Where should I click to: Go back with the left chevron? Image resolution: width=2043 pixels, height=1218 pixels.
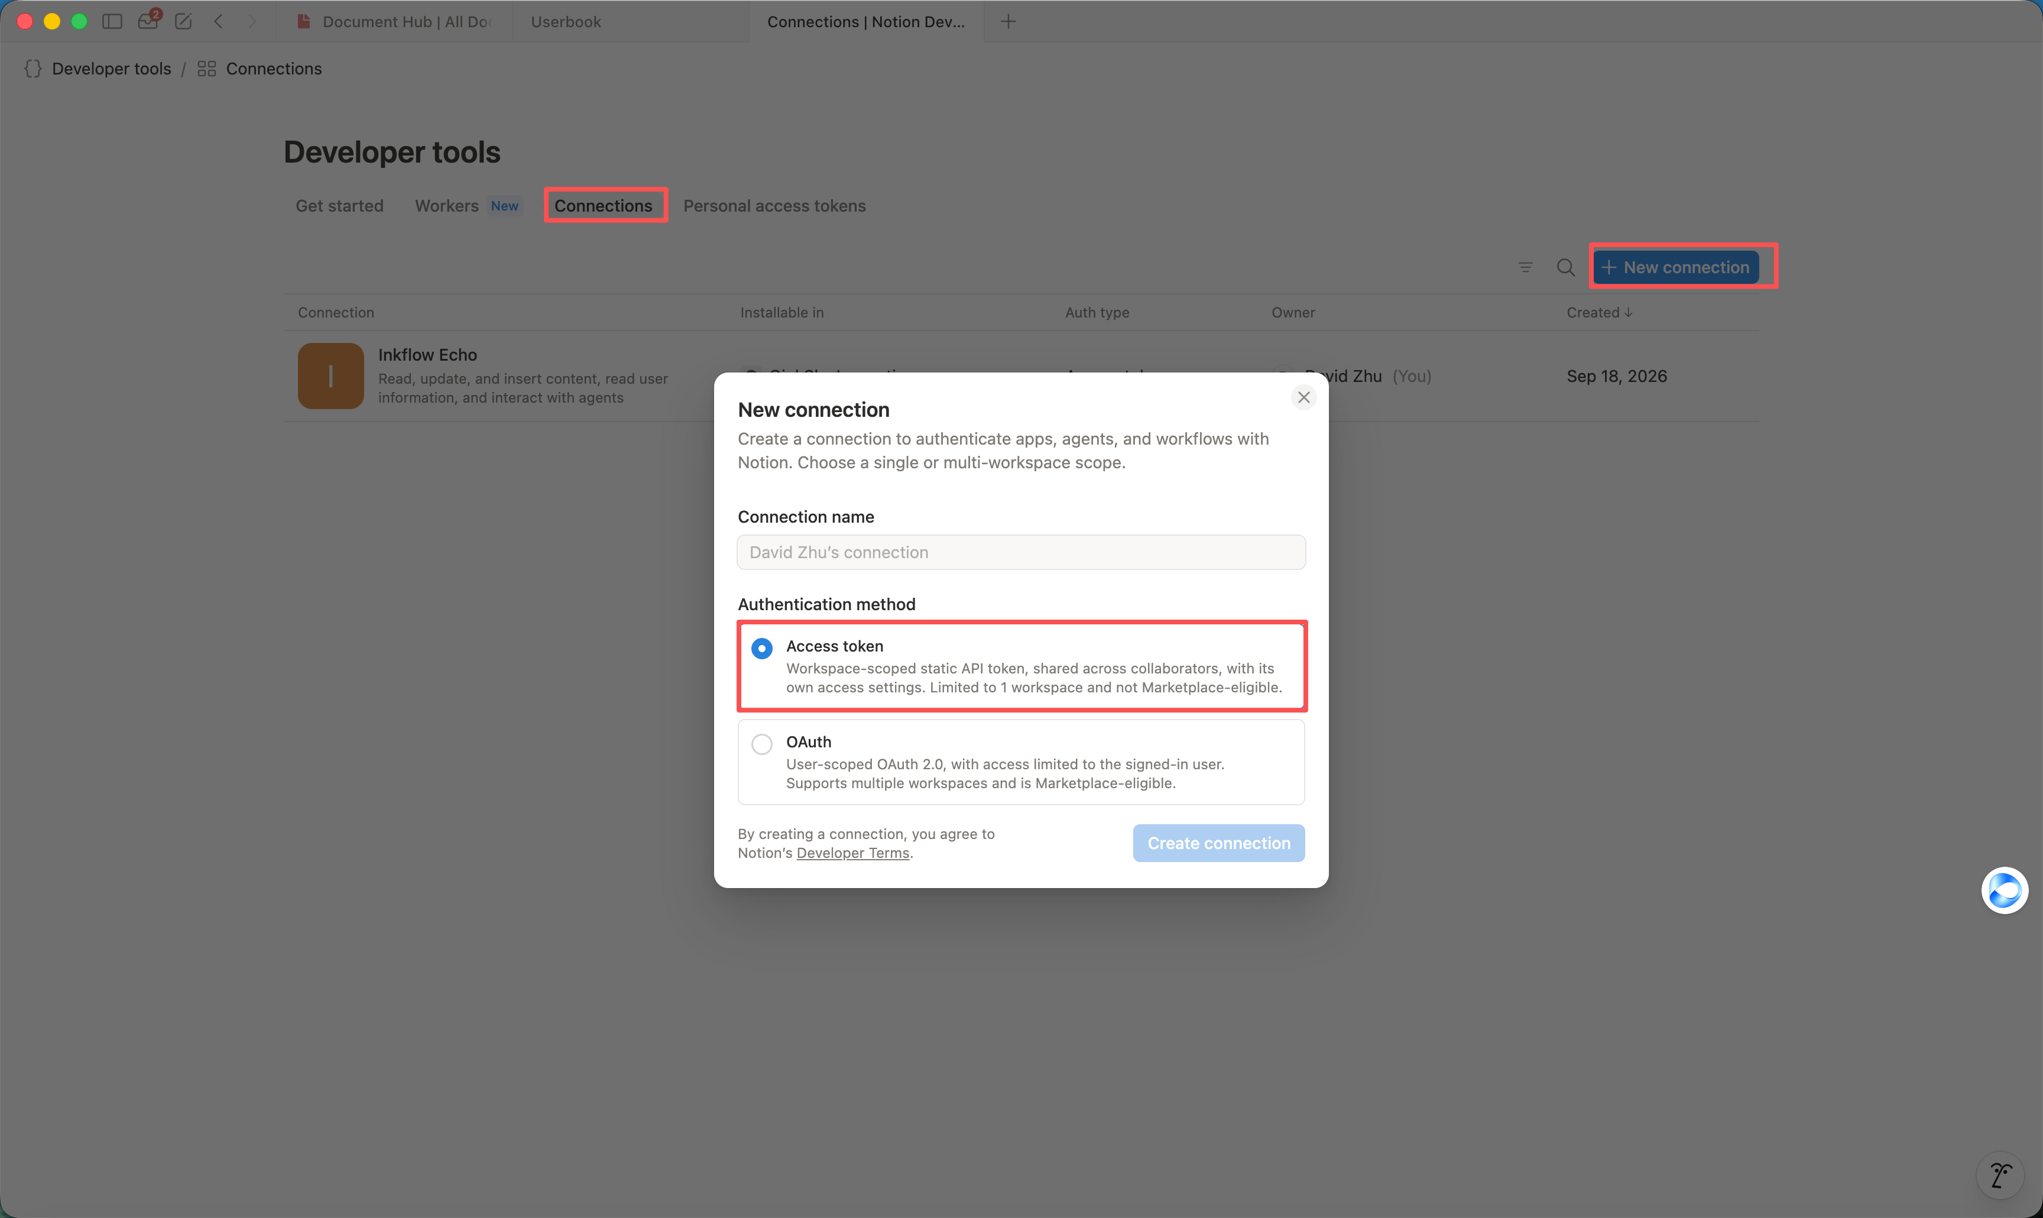pyautogui.click(x=218, y=21)
